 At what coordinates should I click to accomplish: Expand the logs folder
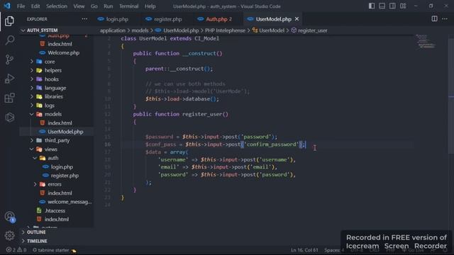pos(49,106)
